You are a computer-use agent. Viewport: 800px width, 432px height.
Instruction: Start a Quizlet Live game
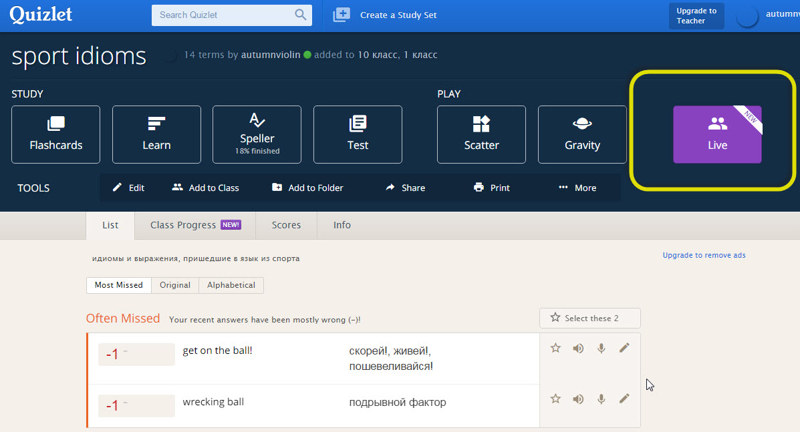tap(717, 134)
